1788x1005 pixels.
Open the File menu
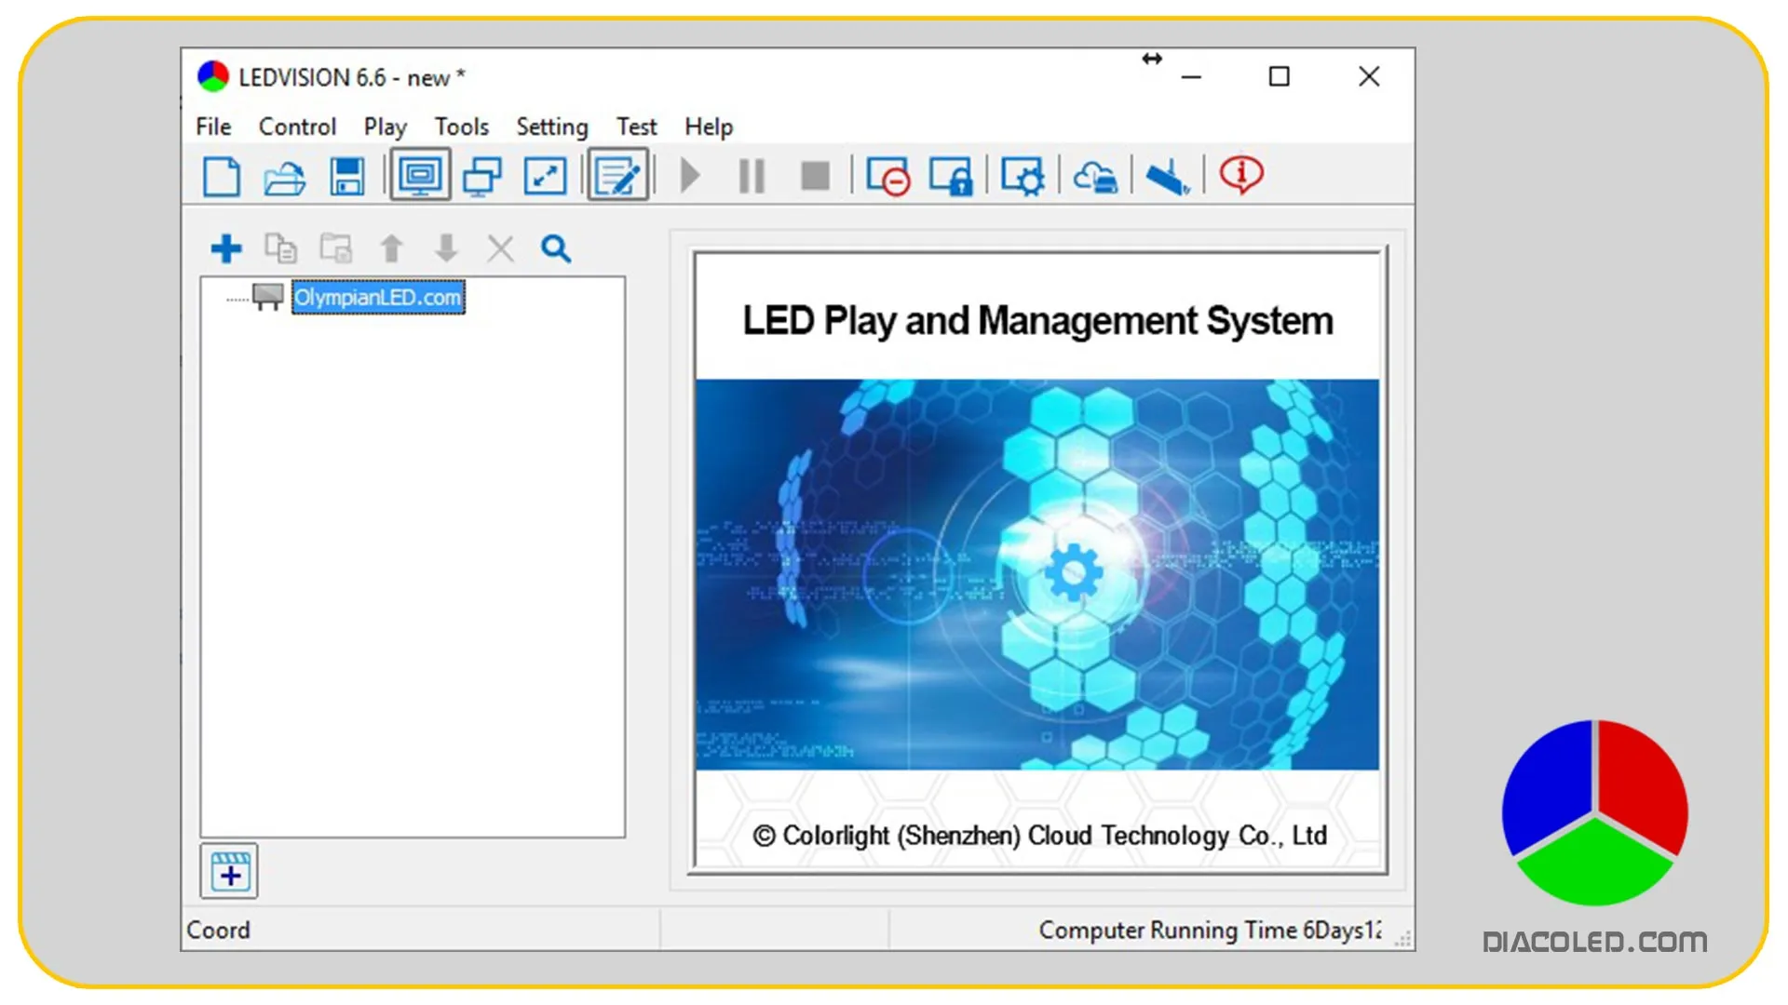click(x=213, y=127)
